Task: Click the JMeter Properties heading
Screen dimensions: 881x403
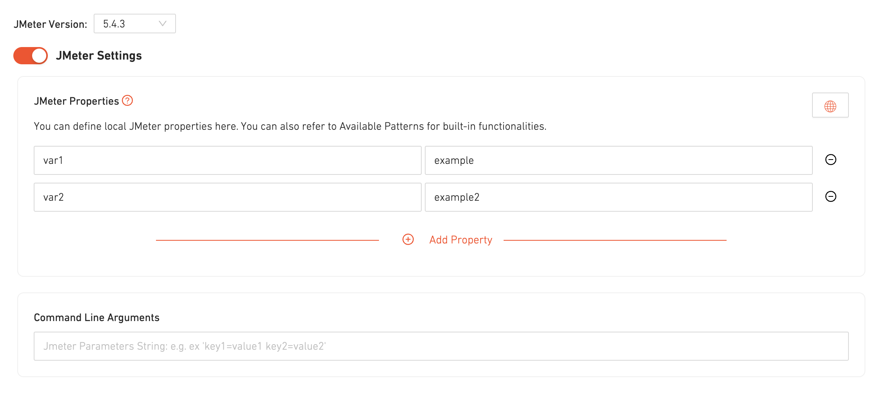Action: tap(76, 101)
